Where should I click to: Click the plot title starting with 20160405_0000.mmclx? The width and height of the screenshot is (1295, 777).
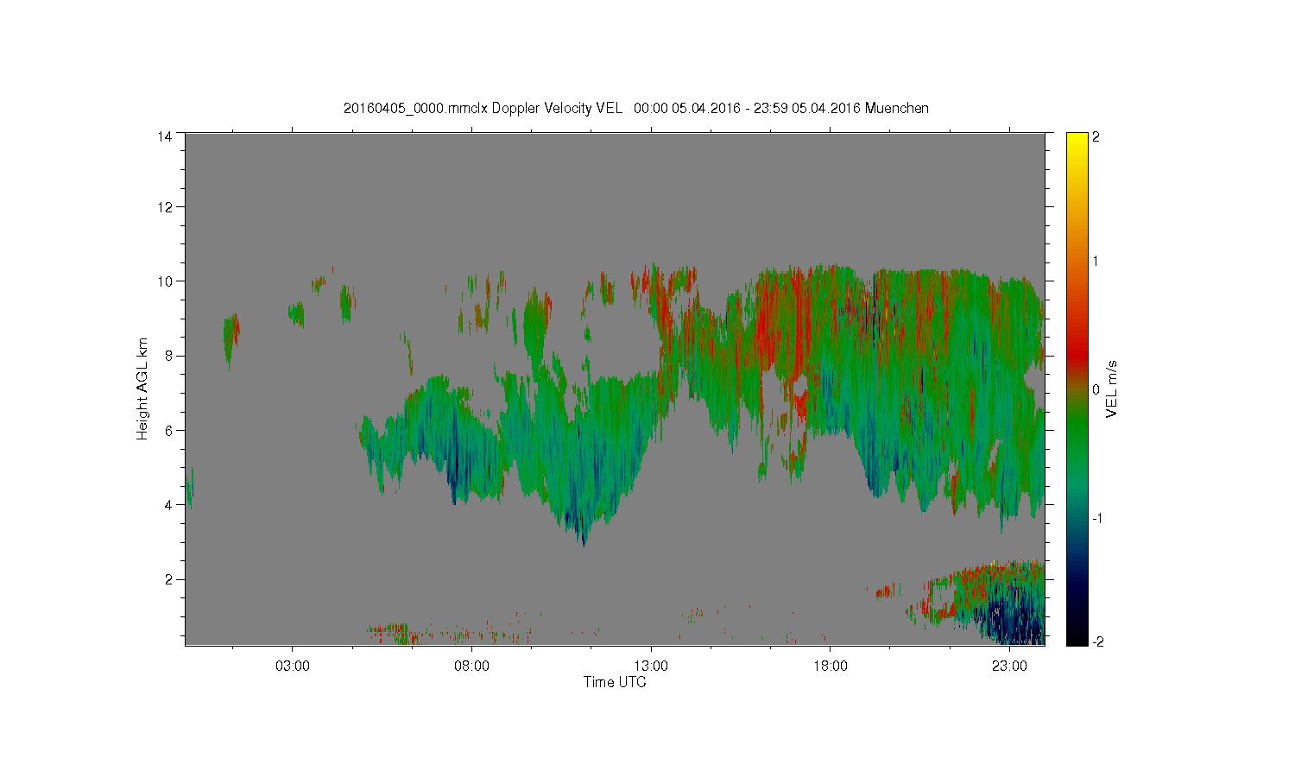tap(635, 108)
